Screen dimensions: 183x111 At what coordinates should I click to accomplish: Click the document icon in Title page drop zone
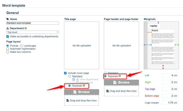[x=67, y=100]
